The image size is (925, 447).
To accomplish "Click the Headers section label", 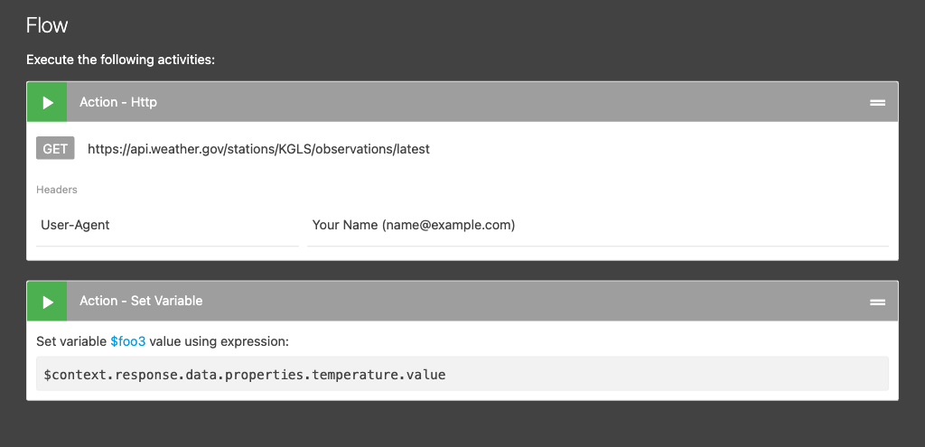I will pyautogui.click(x=57, y=190).
